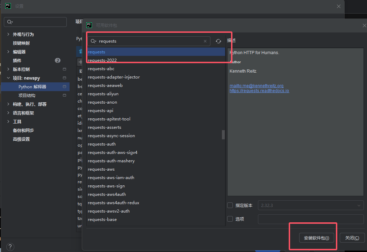Select requests-auth package row
The image size is (367, 252).
click(x=156, y=144)
